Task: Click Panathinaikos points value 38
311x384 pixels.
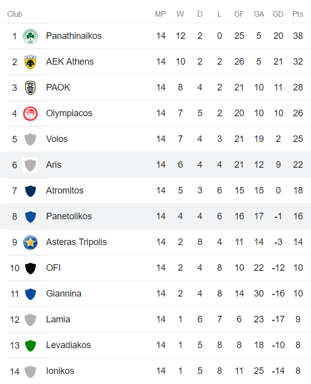Action: pos(298,36)
